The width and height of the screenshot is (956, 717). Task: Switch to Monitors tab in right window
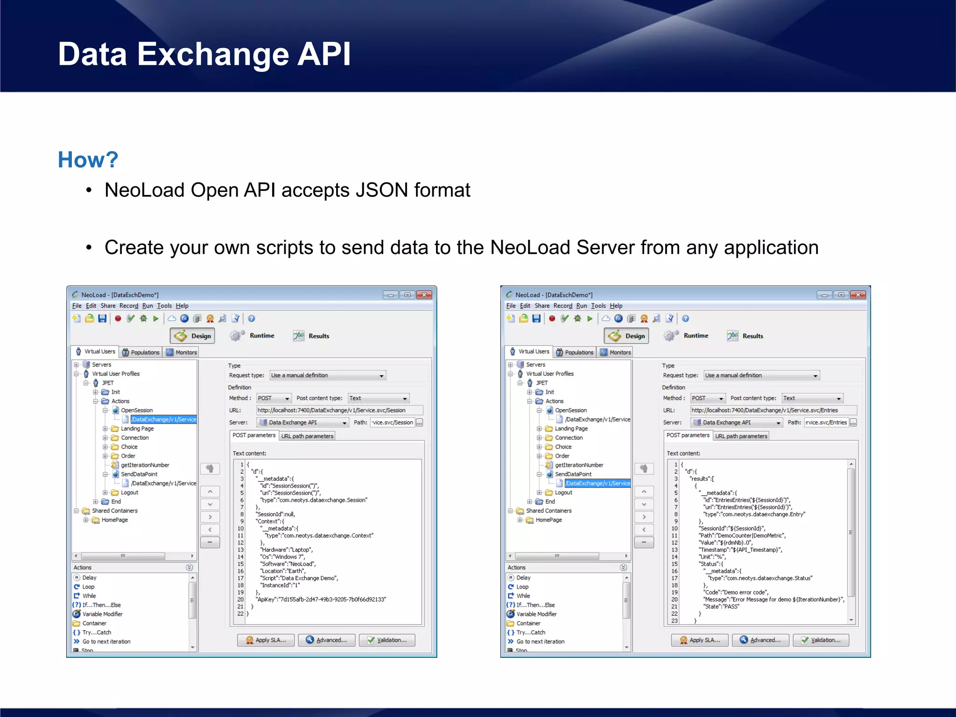(615, 352)
